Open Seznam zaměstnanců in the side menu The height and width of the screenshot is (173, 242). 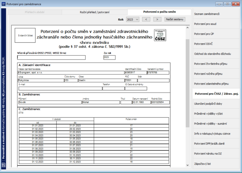click(x=216, y=14)
